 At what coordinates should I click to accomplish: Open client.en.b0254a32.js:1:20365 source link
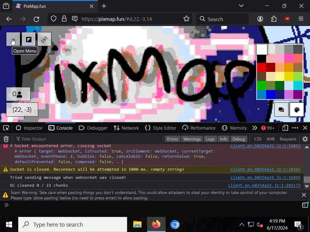pos(265,169)
